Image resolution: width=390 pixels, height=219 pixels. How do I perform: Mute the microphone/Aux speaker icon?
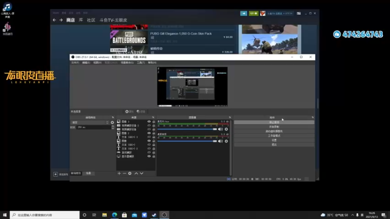click(220, 129)
